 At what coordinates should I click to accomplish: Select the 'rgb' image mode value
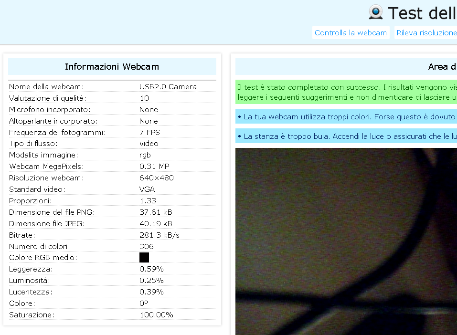(145, 155)
